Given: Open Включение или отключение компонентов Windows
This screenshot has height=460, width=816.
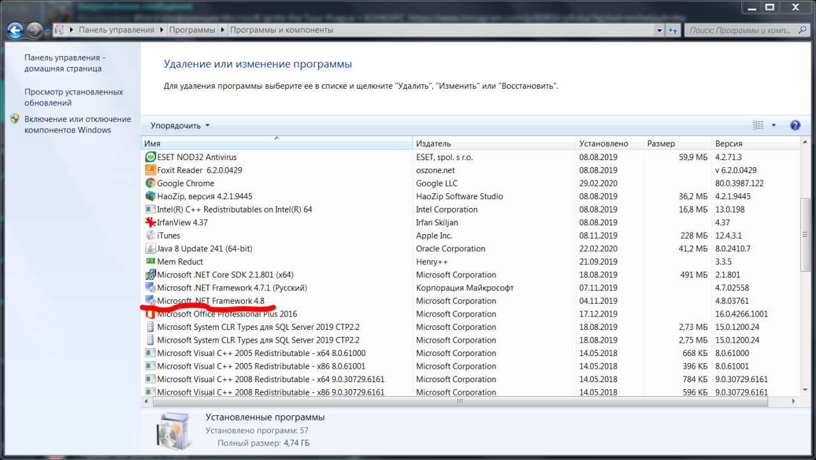Looking at the screenshot, I should pos(78,124).
